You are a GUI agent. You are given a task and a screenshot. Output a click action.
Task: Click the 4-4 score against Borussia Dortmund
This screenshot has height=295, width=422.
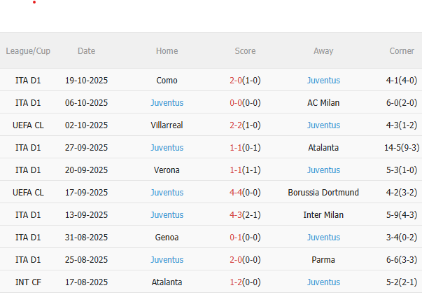coord(236,193)
